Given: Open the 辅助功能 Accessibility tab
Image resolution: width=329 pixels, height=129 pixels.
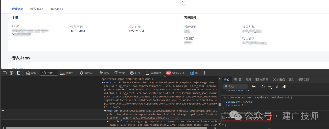Looking at the screenshot, I should 303,80.
